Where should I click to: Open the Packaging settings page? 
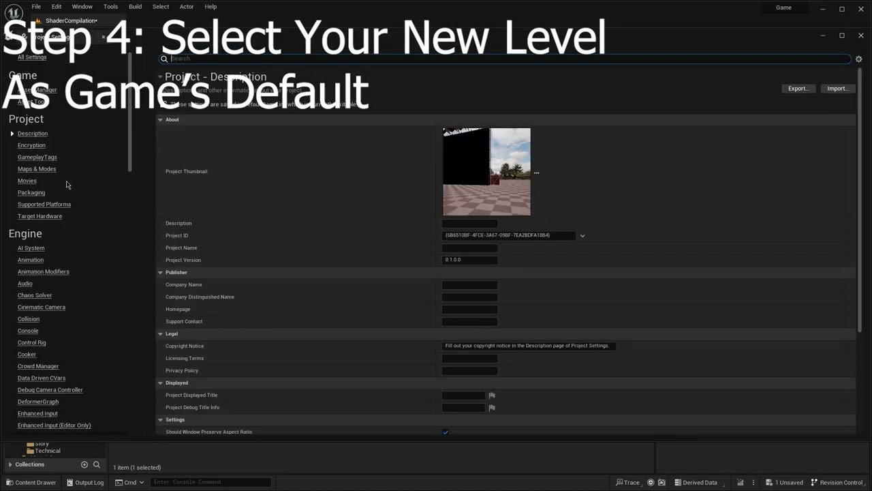[31, 193]
